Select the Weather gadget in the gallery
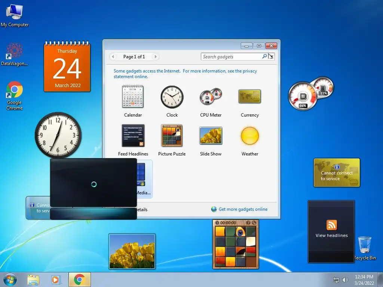The height and width of the screenshot is (287, 383). coord(249,141)
